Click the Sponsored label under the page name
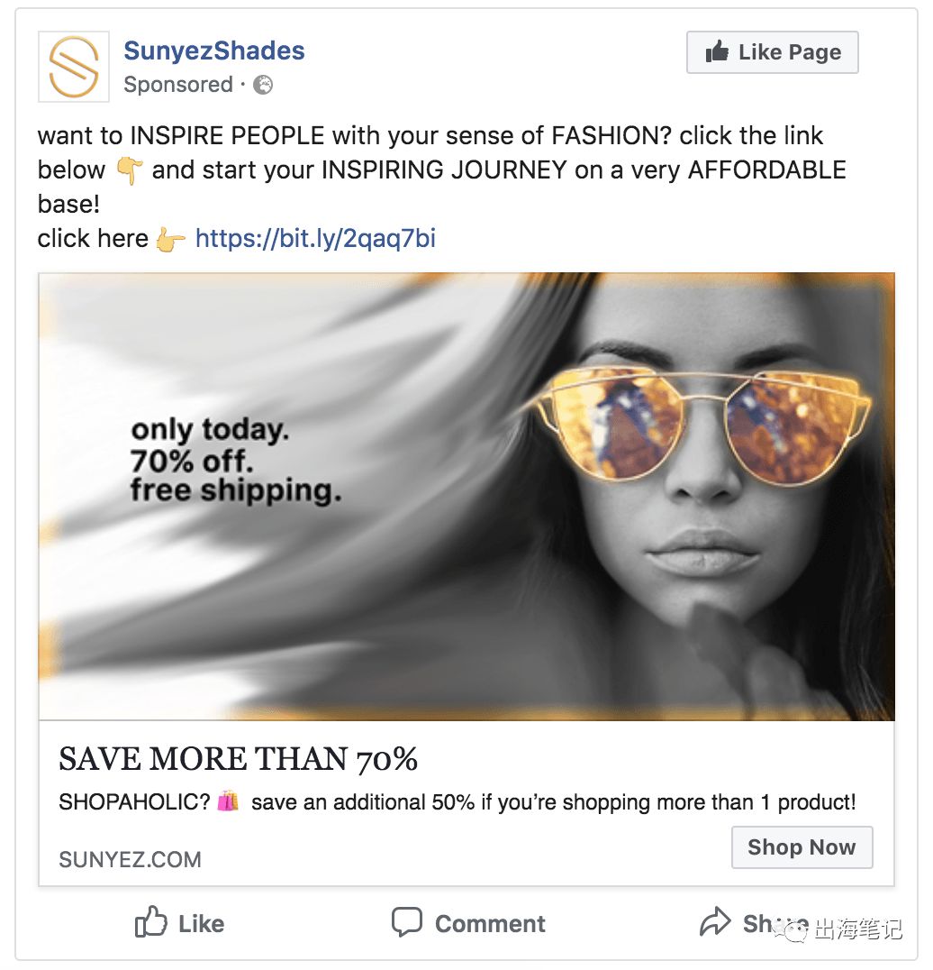The height and width of the screenshot is (970, 933). pyautogui.click(x=178, y=85)
